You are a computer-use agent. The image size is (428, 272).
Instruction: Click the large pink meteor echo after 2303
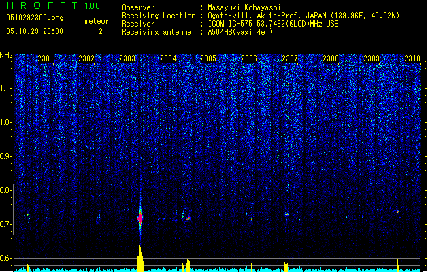(x=140, y=218)
